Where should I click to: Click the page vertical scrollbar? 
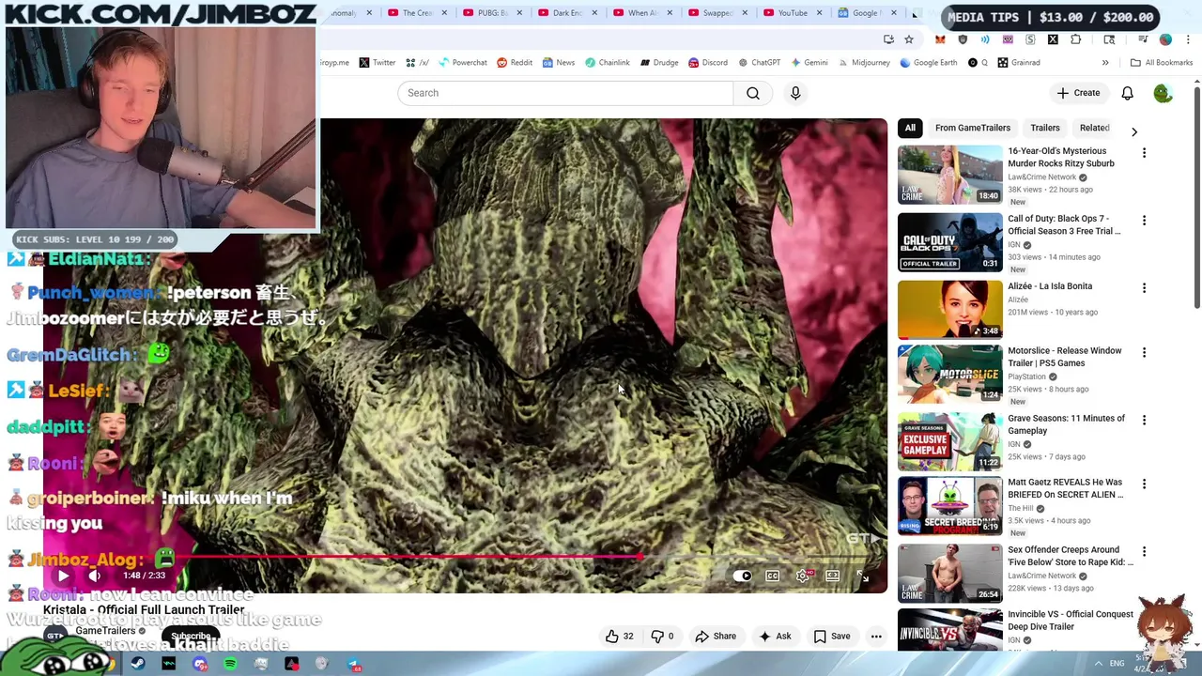(x=1196, y=197)
